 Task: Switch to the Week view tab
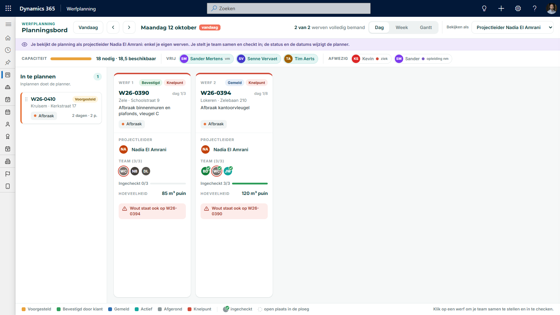pos(402,27)
